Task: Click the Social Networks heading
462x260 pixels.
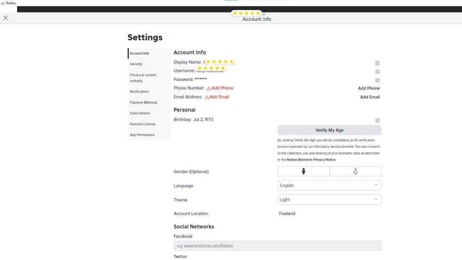Action: click(194, 227)
